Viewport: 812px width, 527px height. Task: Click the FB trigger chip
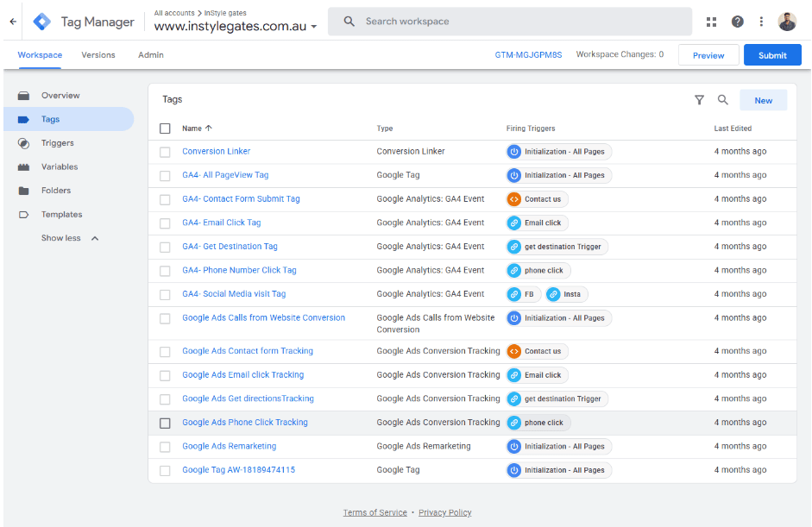[x=524, y=295]
